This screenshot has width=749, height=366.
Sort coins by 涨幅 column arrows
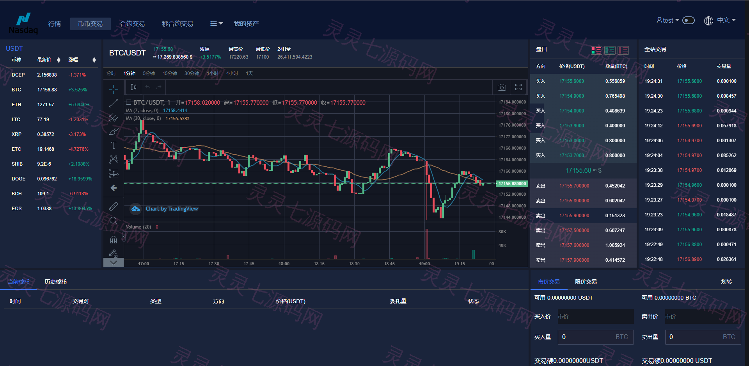[94, 60]
